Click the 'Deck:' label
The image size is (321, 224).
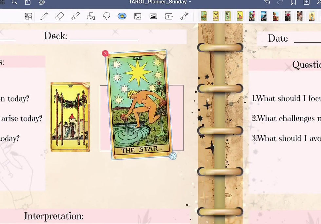pyautogui.click(x=55, y=36)
